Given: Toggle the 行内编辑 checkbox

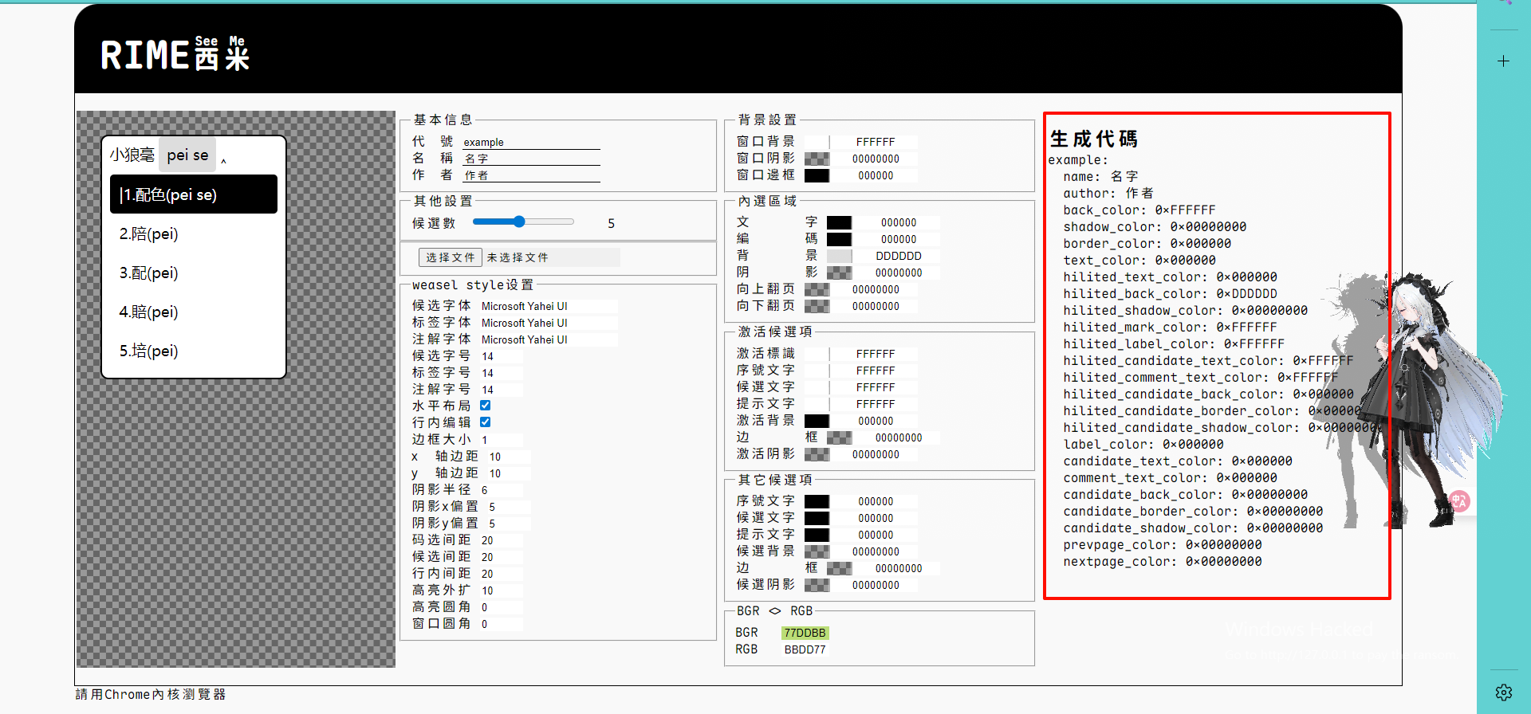Looking at the screenshot, I should click(x=485, y=422).
